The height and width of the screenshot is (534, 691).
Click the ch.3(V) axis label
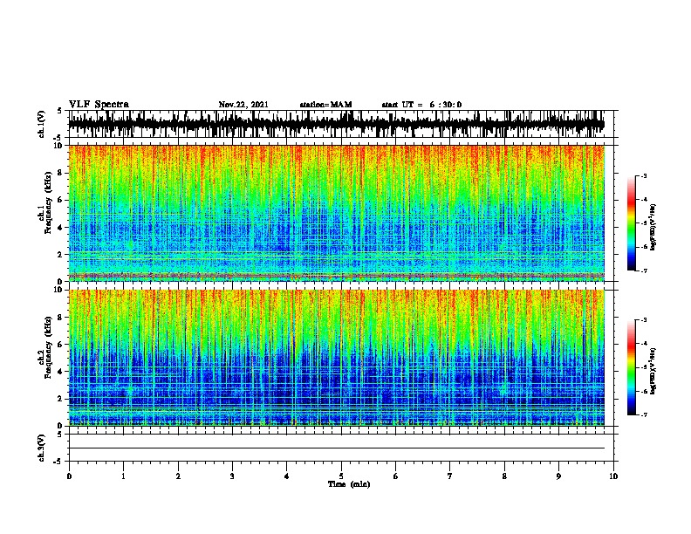[42, 448]
